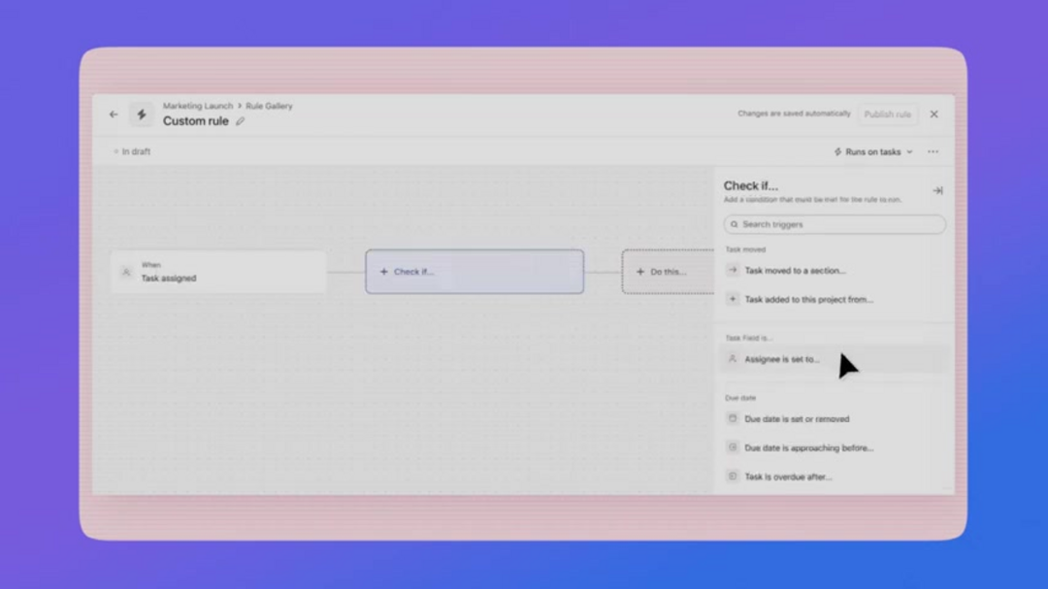Select Task is overdue after option
Screen dimensions: 1048x589
787,476
